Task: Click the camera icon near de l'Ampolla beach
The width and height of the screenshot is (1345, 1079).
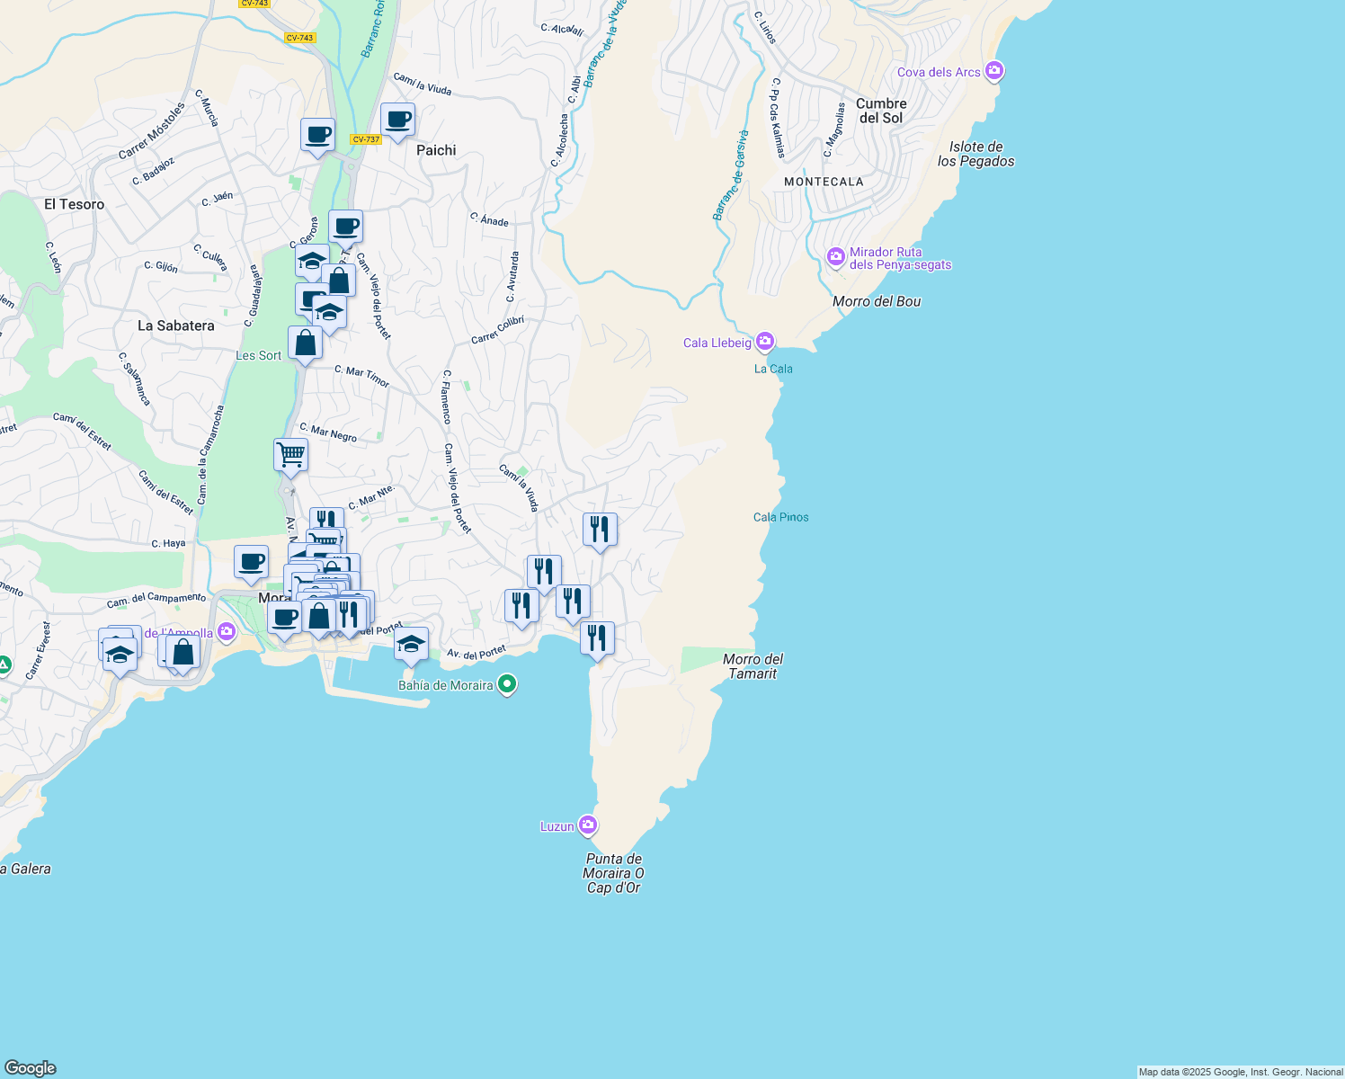Action: click(226, 632)
